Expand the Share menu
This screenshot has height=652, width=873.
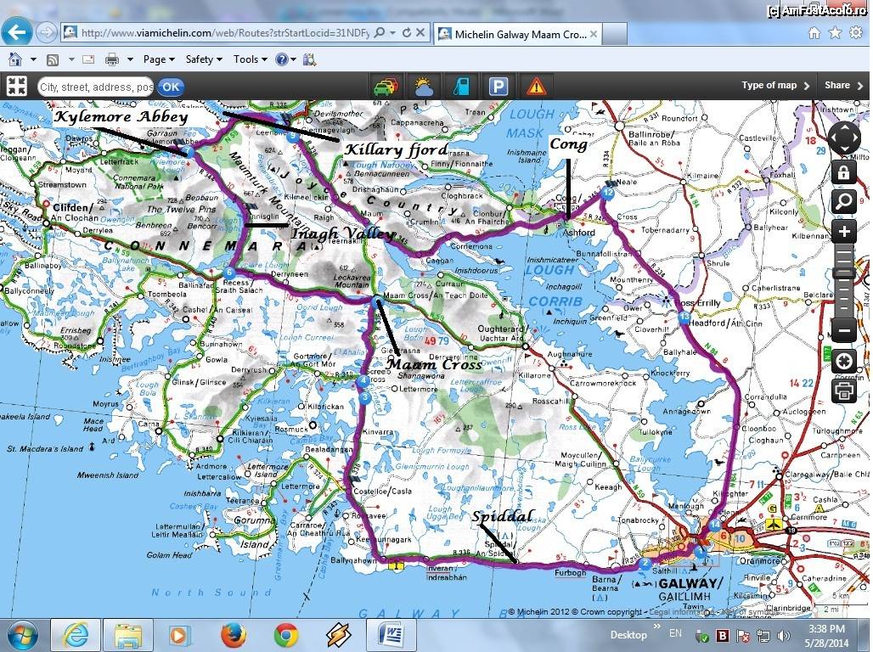coord(842,86)
